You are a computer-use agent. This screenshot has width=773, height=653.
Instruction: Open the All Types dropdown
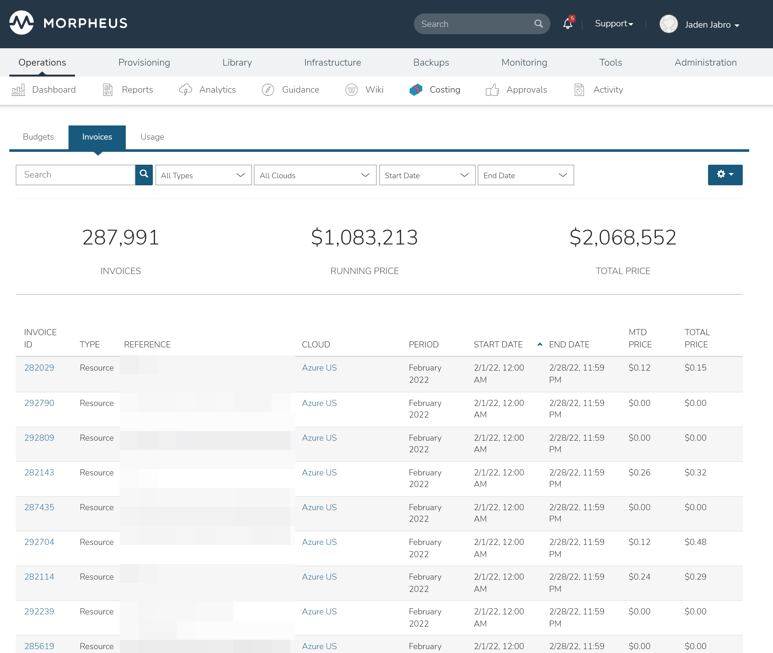click(x=203, y=175)
